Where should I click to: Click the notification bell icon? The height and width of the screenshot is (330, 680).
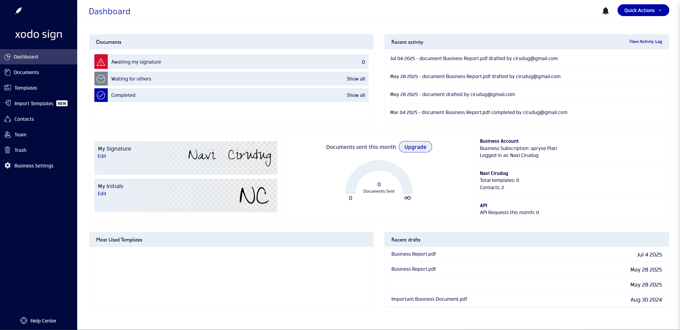tap(605, 11)
